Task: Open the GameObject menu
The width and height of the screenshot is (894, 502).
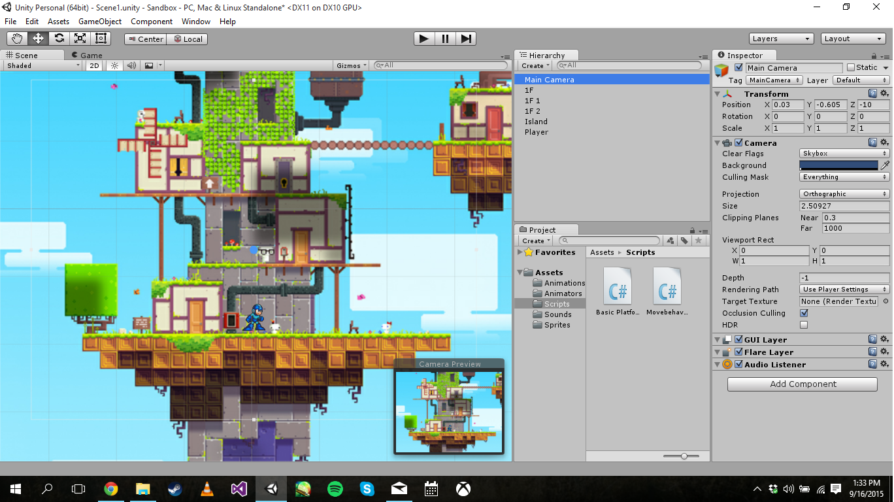Action: pyautogui.click(x=100, y=21)
